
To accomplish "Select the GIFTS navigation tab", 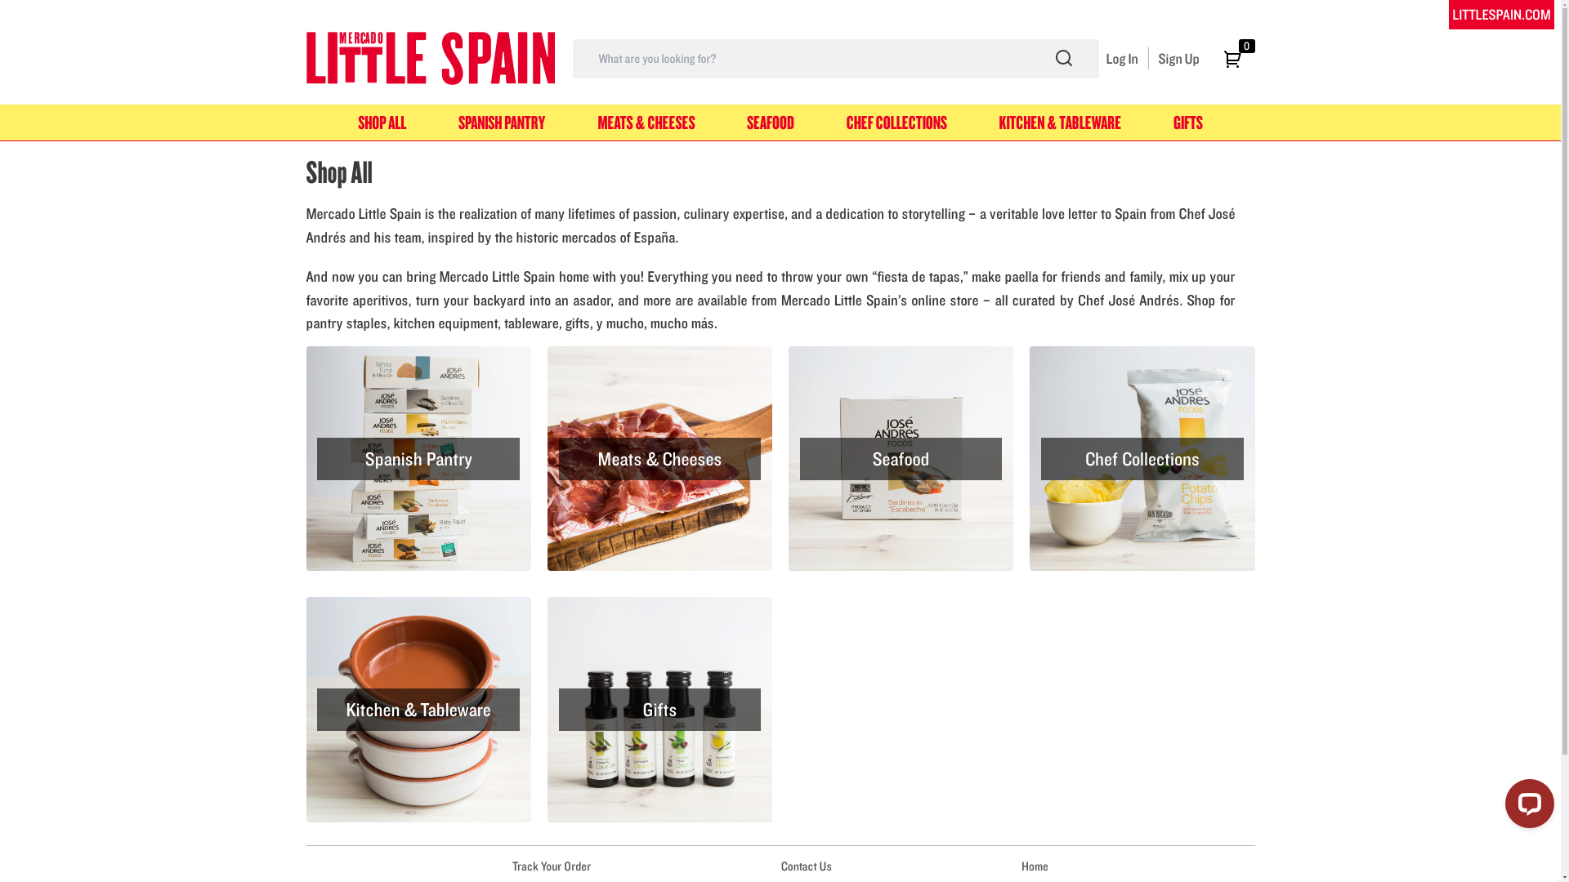I will coord(1187,122).
